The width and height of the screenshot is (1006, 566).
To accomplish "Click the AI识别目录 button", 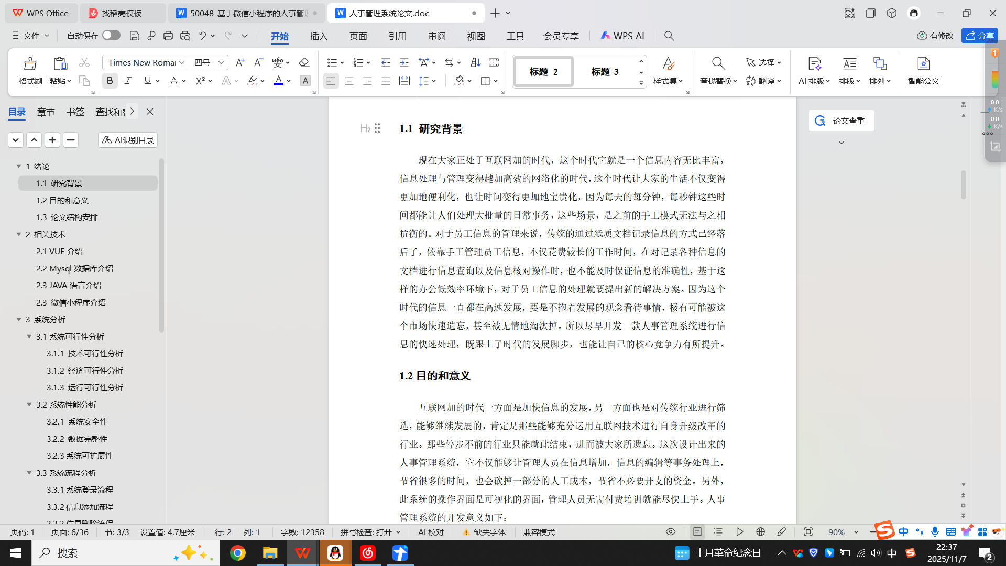I will (x=128, y=140).
